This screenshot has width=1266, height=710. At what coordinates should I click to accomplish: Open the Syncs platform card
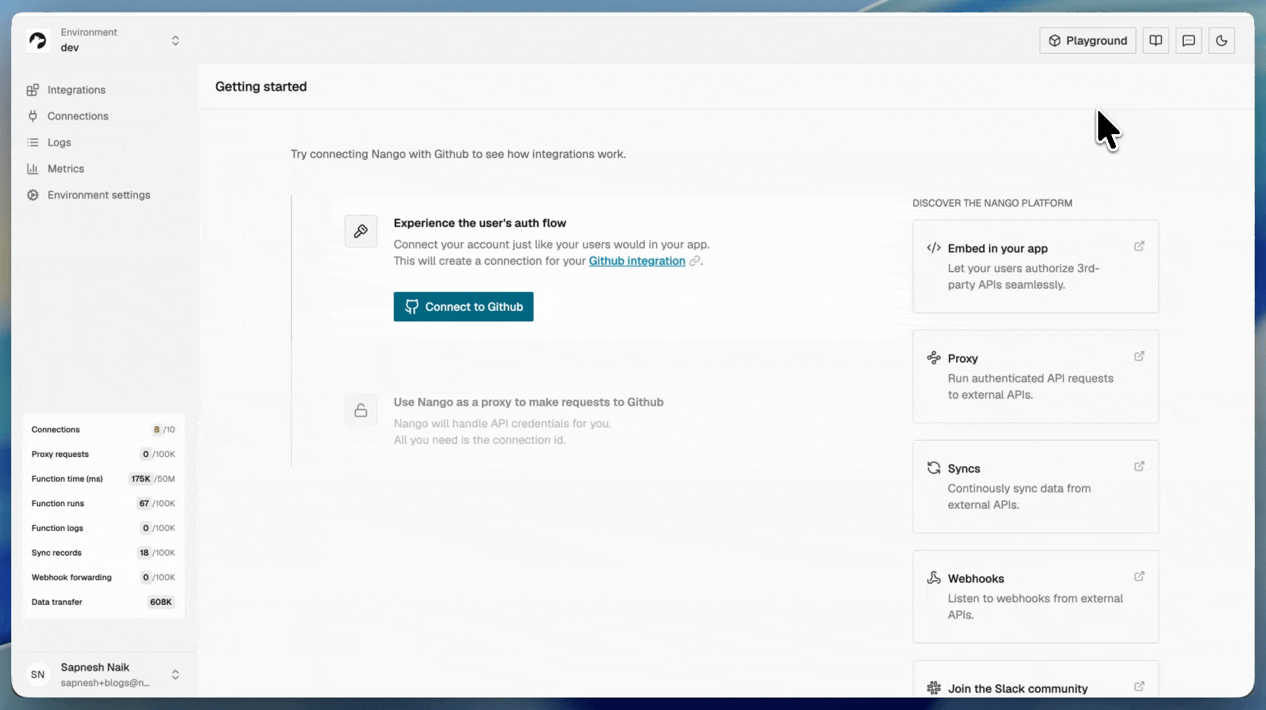1035,486
